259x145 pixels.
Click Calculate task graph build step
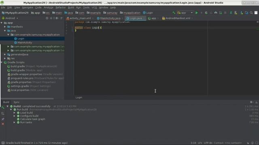click(x=32, y=119)
